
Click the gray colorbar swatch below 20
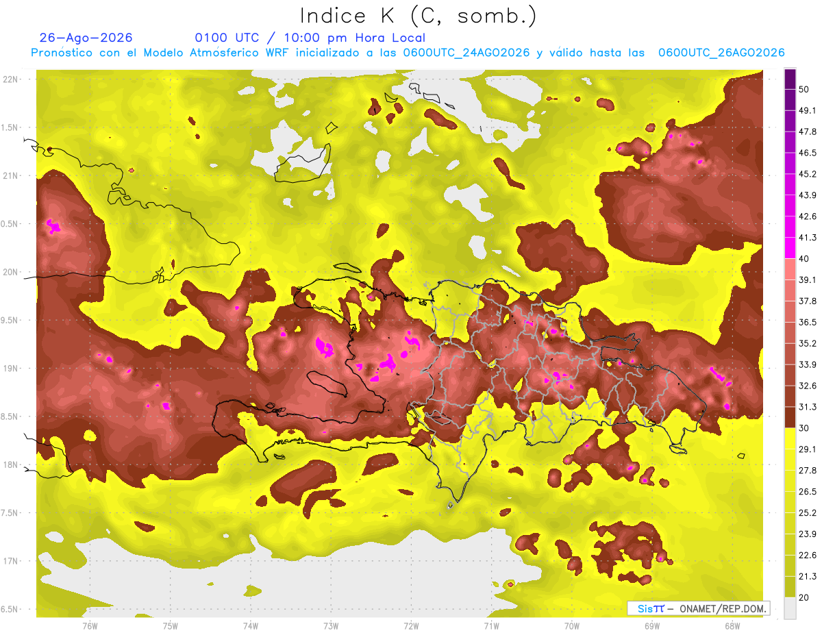[x=790, y=608]
